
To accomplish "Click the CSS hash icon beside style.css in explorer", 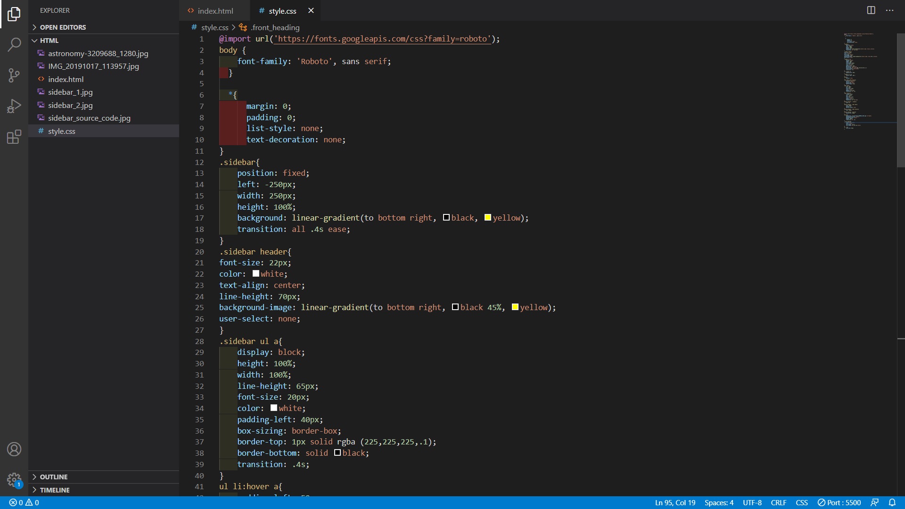I will (41, 131).
